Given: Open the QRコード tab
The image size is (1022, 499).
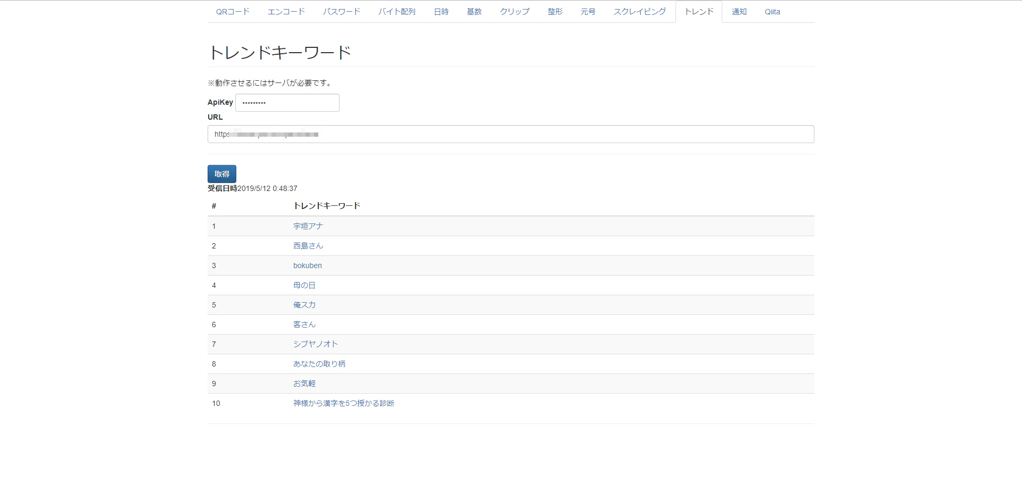Looking at the screenshot, I should coord(233,12).
